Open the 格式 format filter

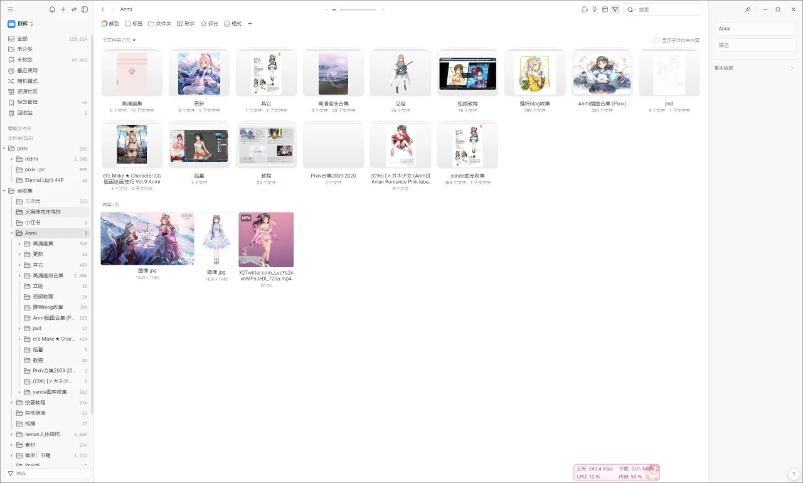[x=233, y=24]
